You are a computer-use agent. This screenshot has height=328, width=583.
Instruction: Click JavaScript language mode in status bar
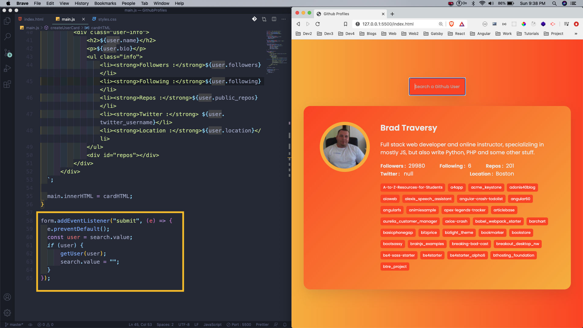[212, 325]
